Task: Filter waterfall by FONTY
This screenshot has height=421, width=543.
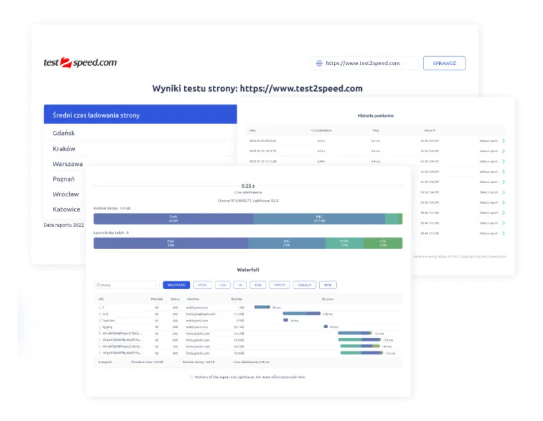Action: [x=279, y=284]
